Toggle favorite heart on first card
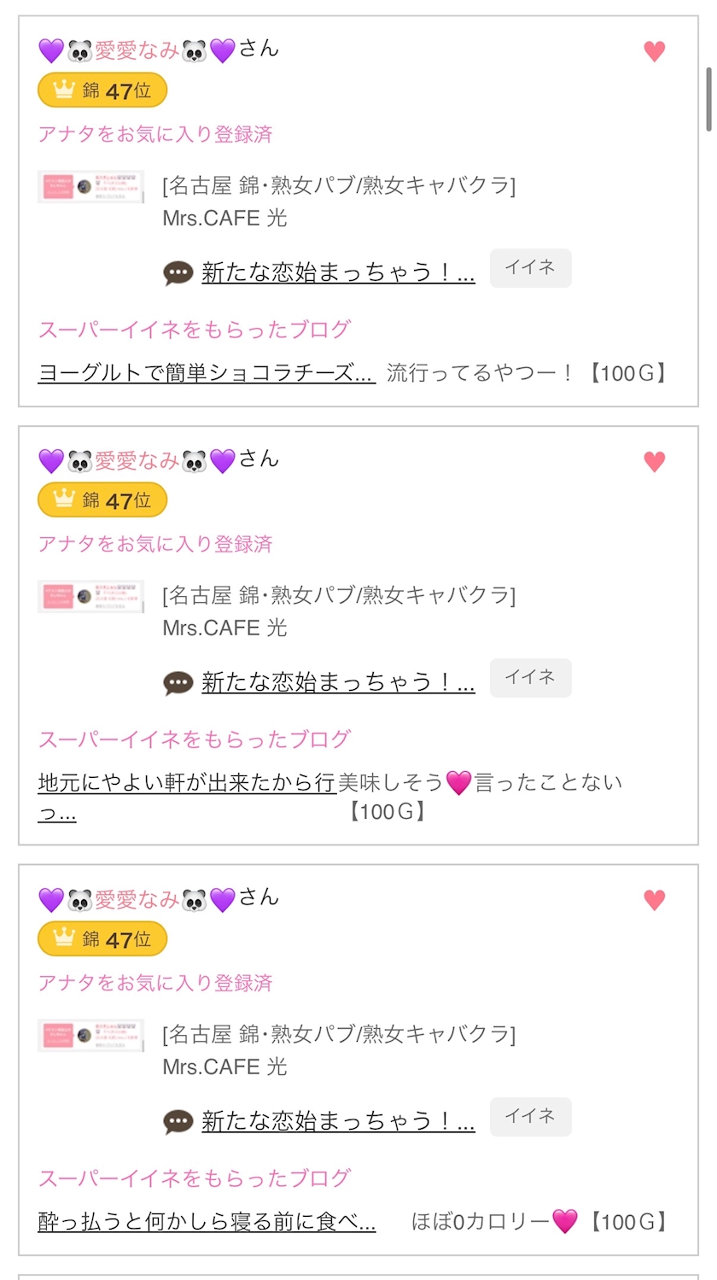This screenshot has width=717, height=1280. [654, 52]
